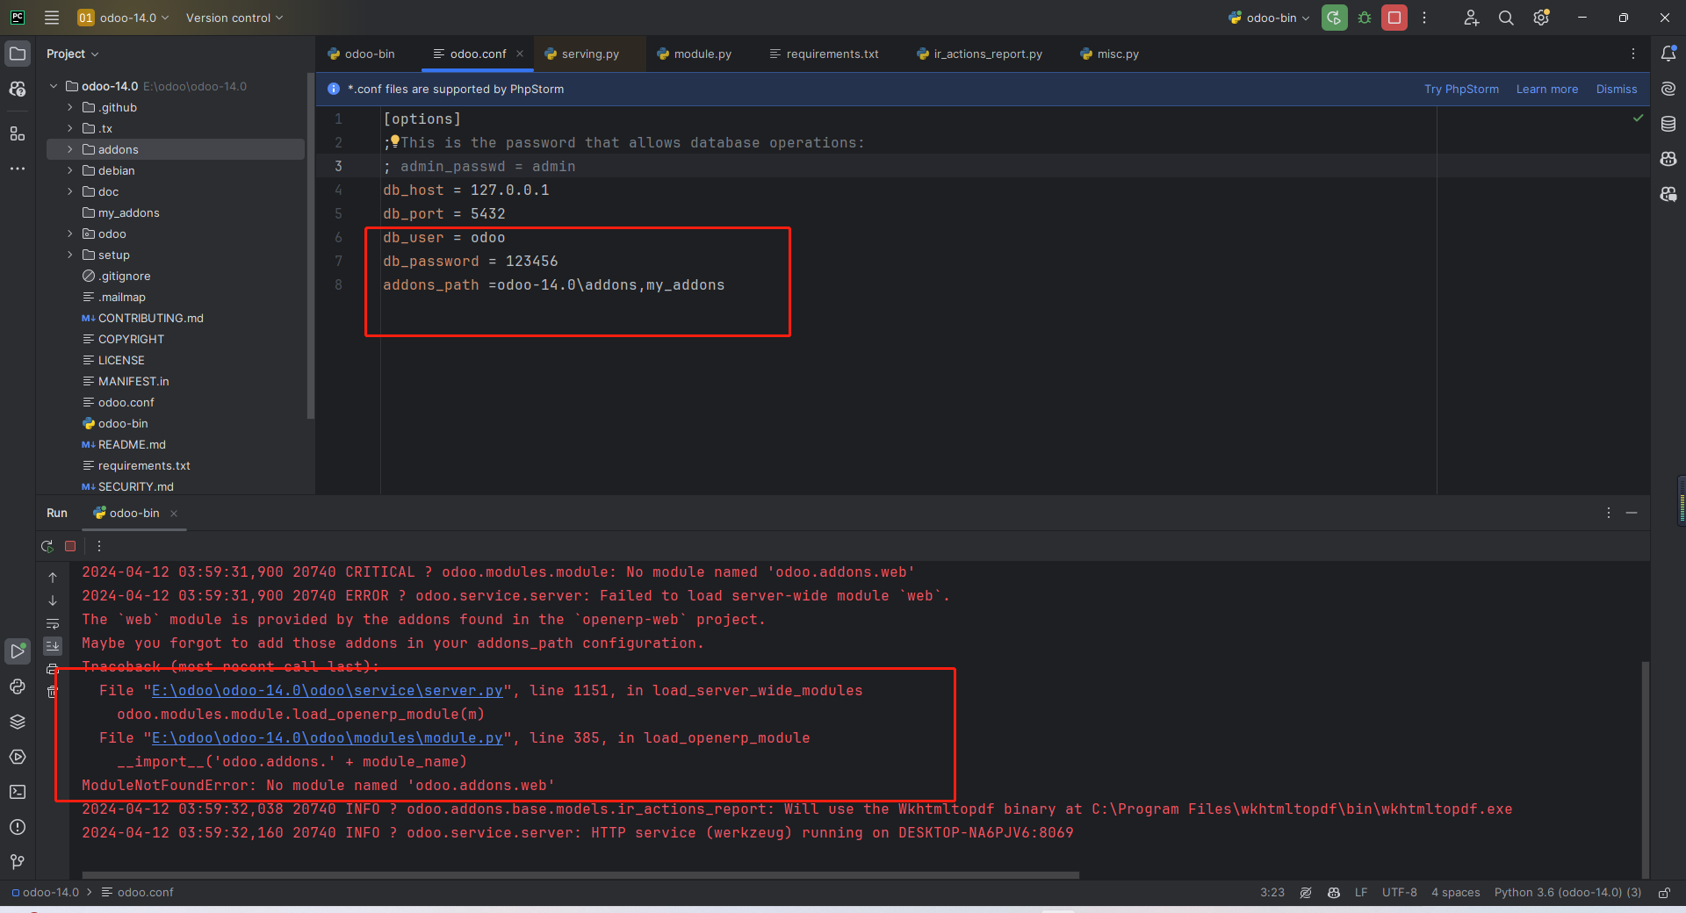The width and height of the screenshot is (1686, 913).
Task: Open the Terminal tool window
Action: coord(18,792)
